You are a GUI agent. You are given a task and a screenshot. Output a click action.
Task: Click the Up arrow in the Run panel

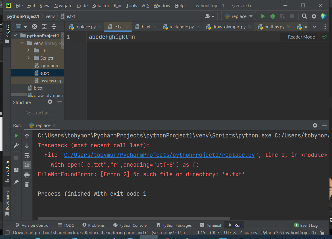pos(27,136)
